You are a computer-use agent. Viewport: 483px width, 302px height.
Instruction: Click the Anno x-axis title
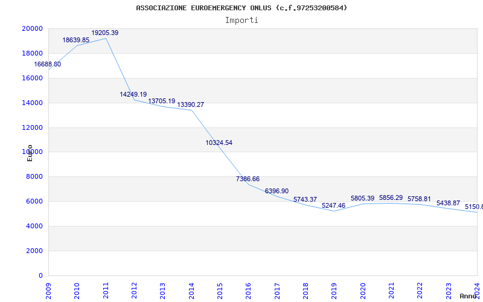point(468,296)
